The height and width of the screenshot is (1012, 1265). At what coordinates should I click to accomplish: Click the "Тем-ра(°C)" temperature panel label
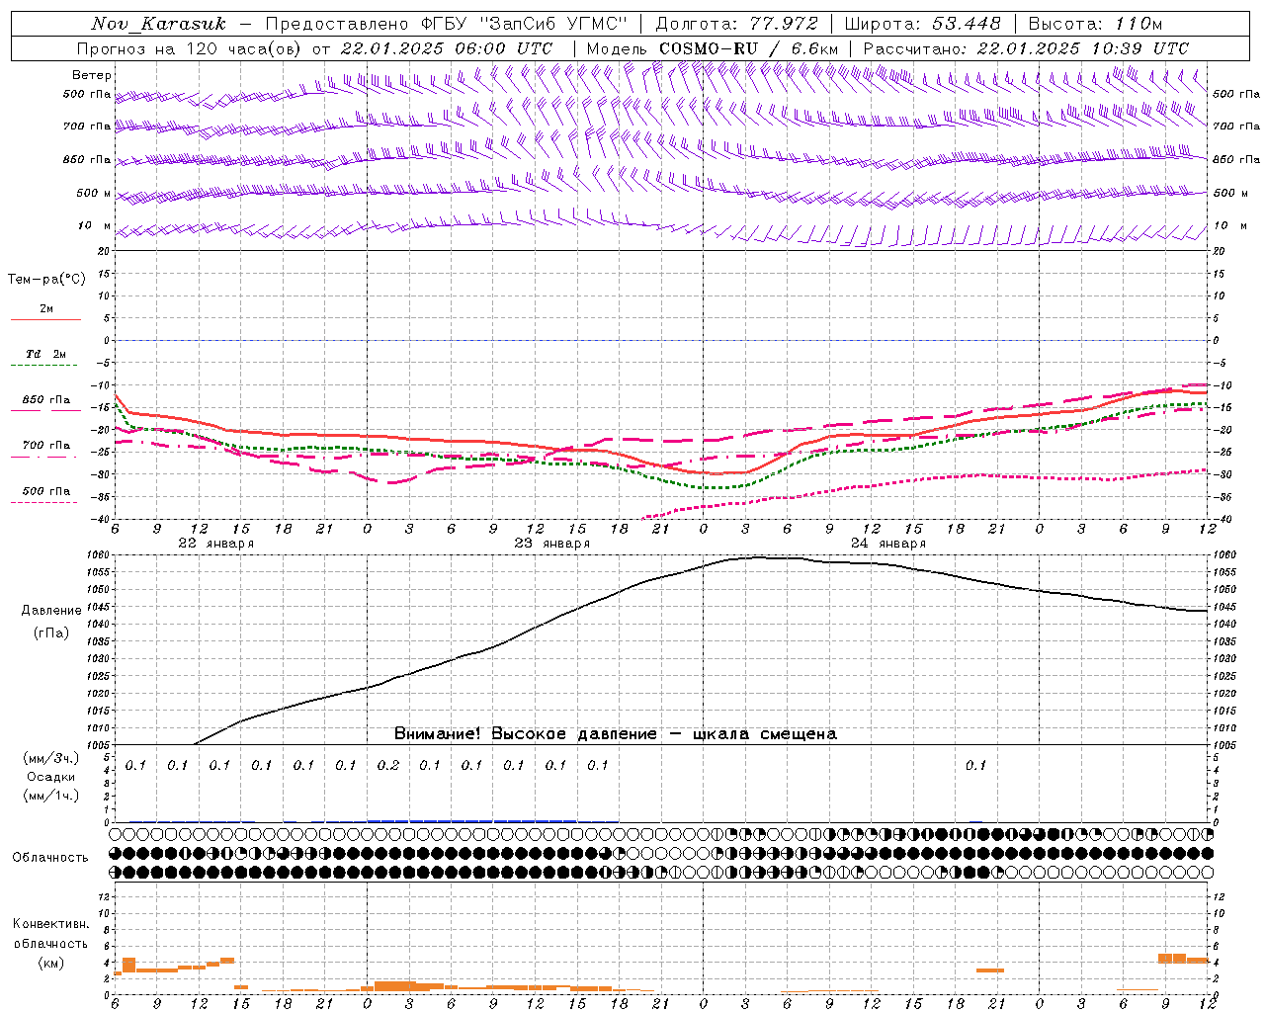[46, 280]
